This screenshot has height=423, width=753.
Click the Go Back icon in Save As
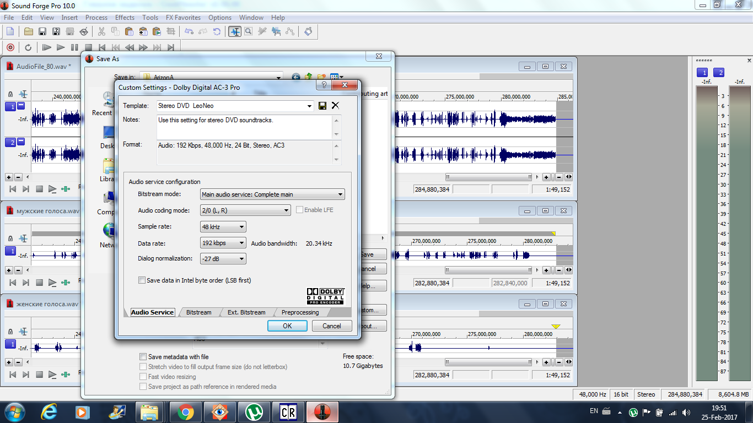pos(296,77)
